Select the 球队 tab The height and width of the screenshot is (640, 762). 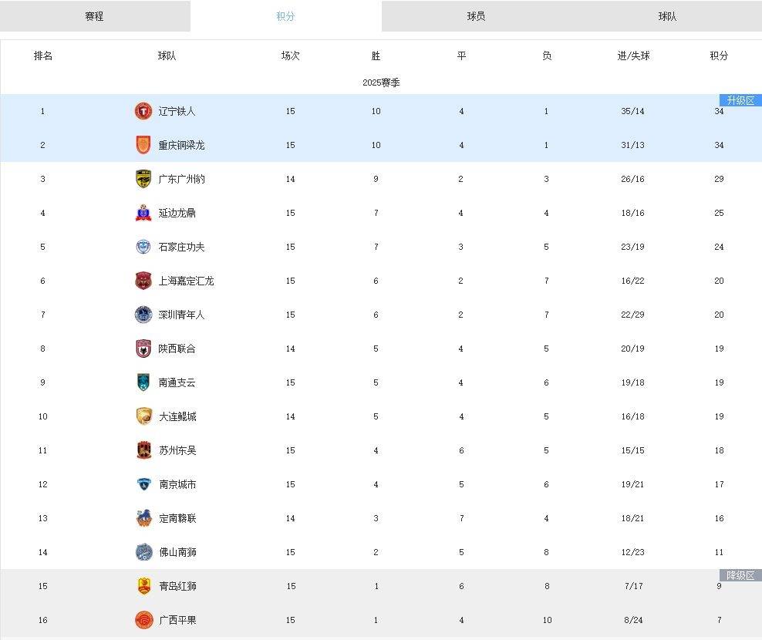point(667,16)
